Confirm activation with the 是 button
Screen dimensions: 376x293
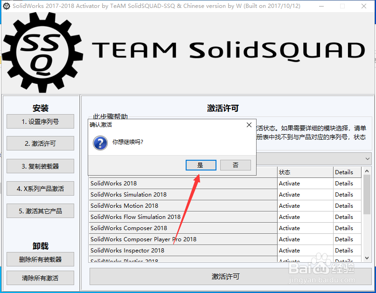point(201,165)
